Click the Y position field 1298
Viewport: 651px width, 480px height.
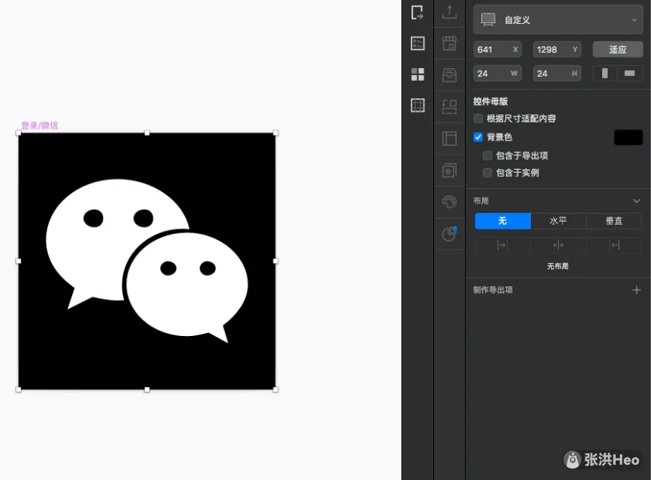pyautogui.click(x=557, y=50)
